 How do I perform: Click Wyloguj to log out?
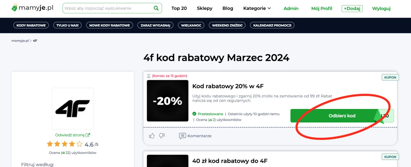(381, 8)
